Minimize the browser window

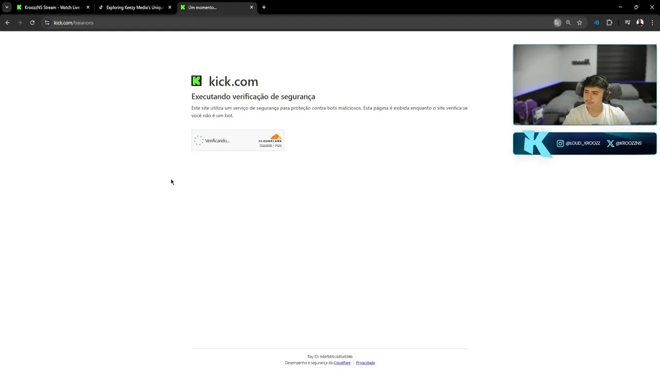620,7
